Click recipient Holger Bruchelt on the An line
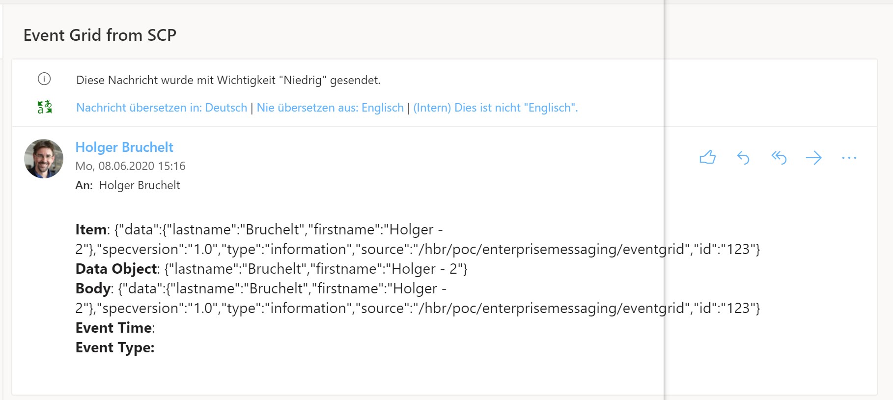Image resolution: width=893 pixels, height=400 pixels. click(x=140, y=185)
